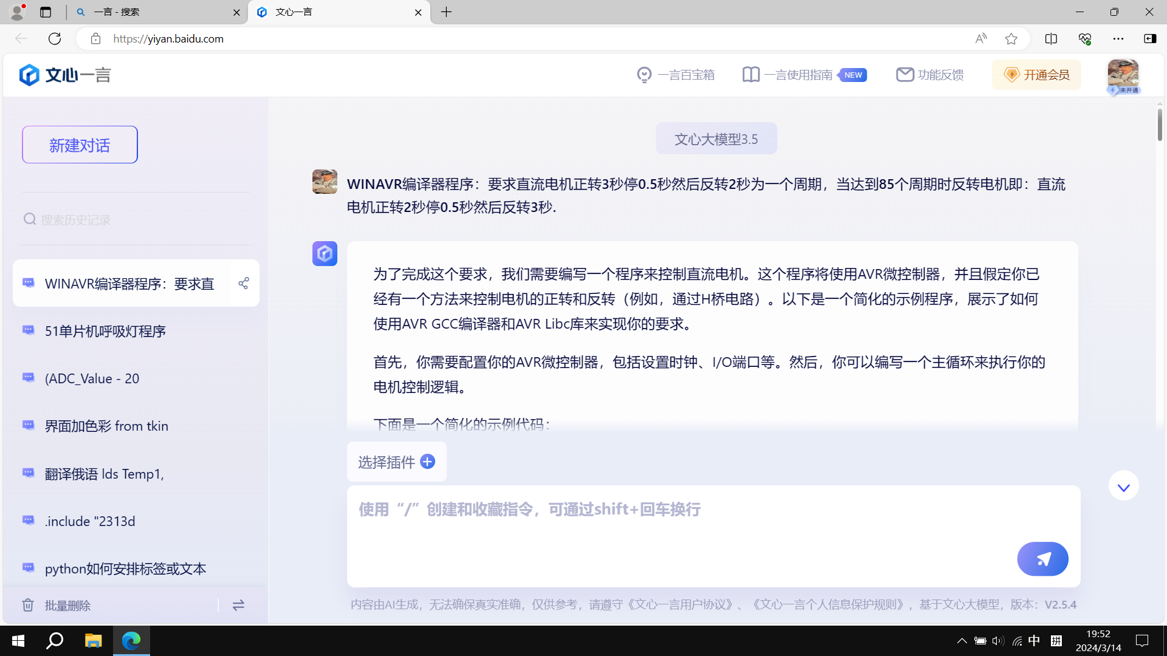The width and height of the screenshot is (1167, 656).
Task: Click the Edge icon in the taskbar
Action: (131, 640)
